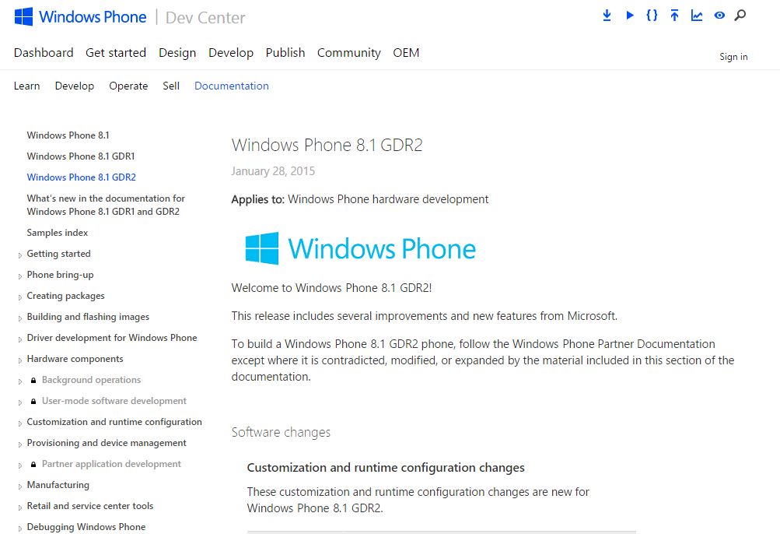This screenshot has width=780, height=534.
Task: Open User-mode software development label
Action: 114,401
